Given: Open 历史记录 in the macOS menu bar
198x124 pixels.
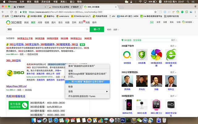Looking at the screenshot, I should 46,2.
